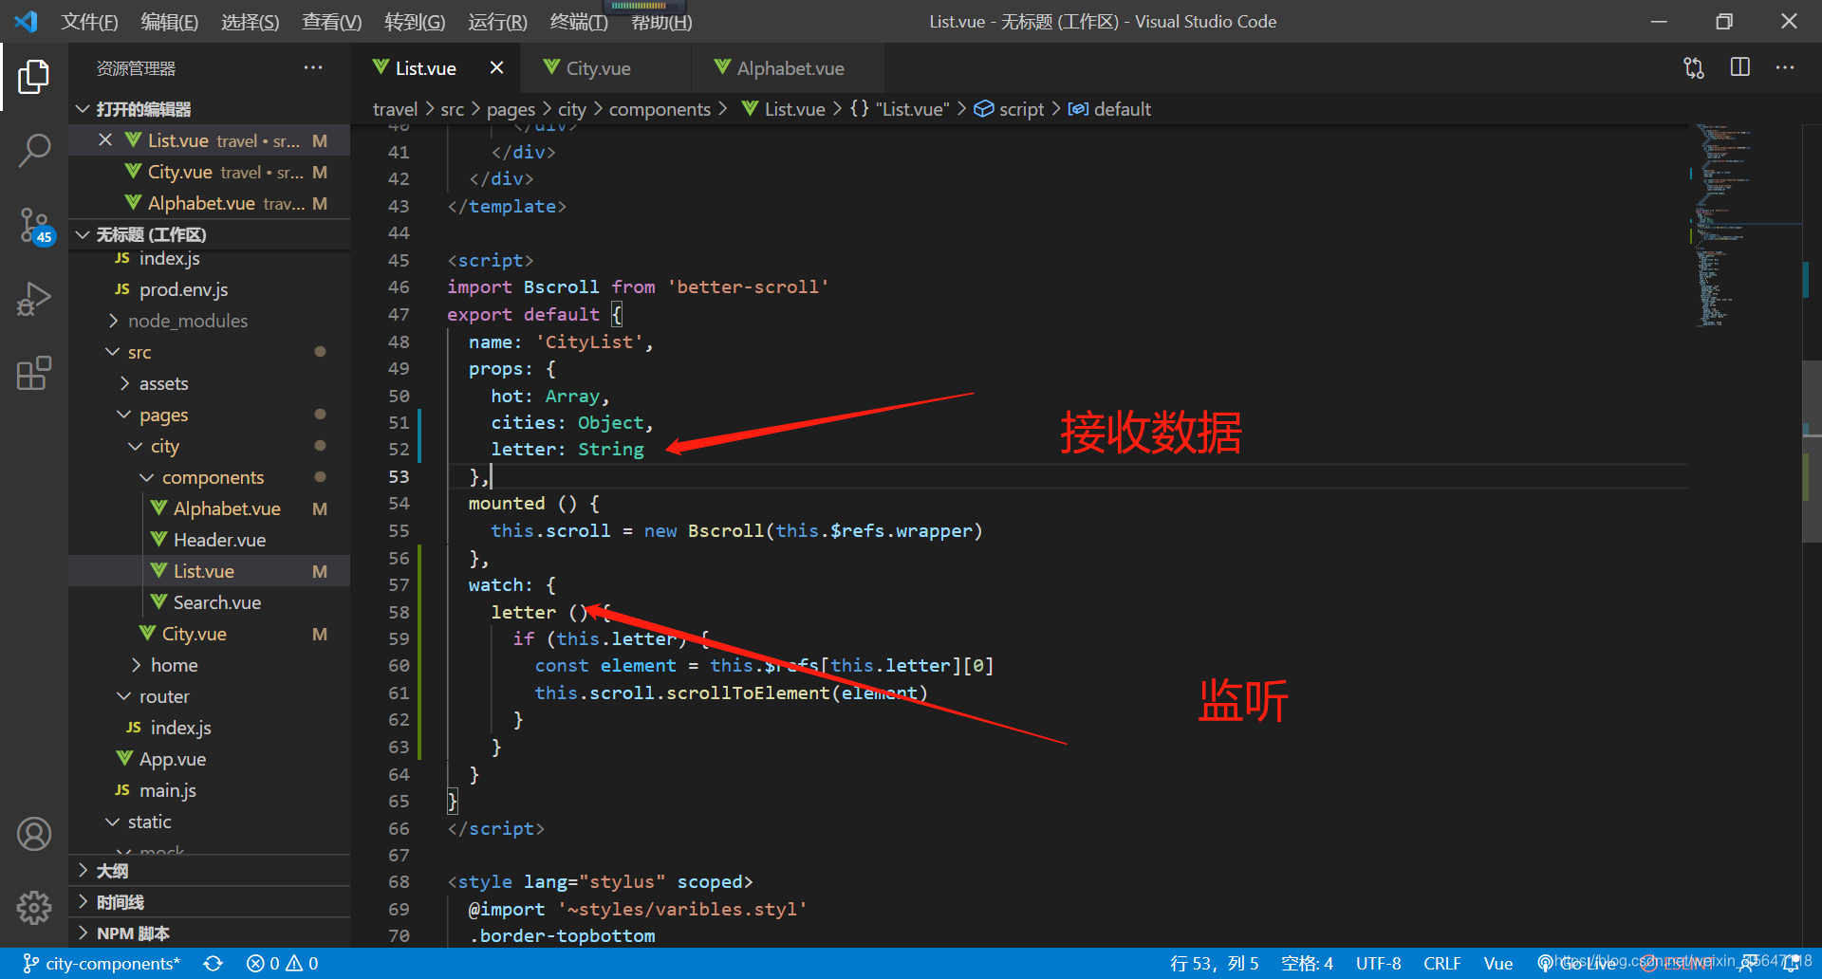Image resolution: width=1822 pixels, height=979 pixels.
Task: Select City.vue in open editors list
Action: click(x=209, y=172)
